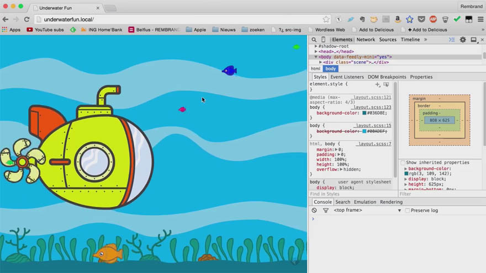Toggle DevTools console drawer icon

[x=452, y=40]
